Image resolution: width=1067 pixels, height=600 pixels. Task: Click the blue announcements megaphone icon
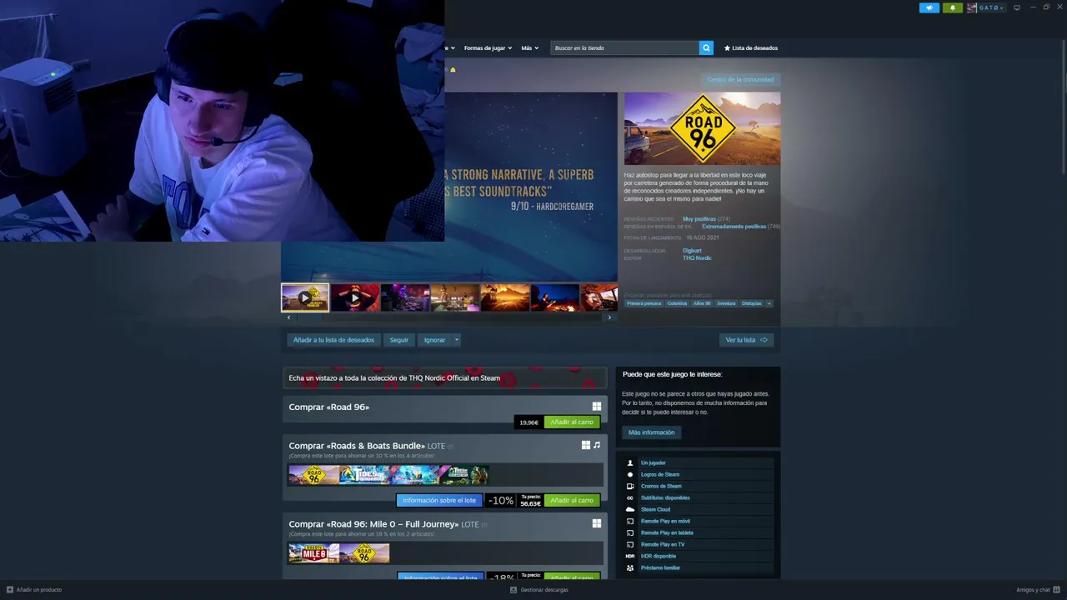[929, 7]
